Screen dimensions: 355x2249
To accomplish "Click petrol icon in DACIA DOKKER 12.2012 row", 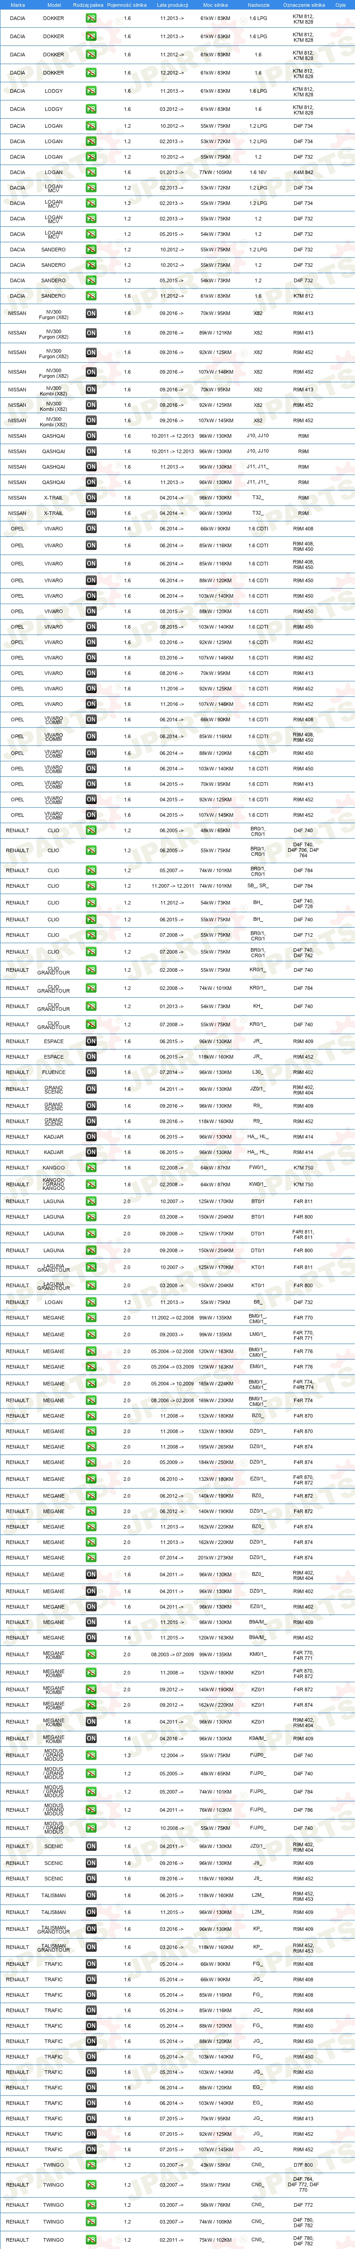I will (x=91, y=72).
